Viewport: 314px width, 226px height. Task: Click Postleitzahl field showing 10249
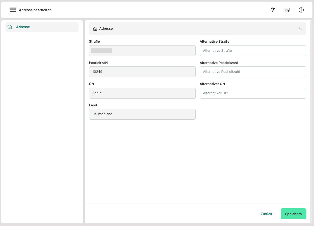pyautogui.click(x=142, y=72)
